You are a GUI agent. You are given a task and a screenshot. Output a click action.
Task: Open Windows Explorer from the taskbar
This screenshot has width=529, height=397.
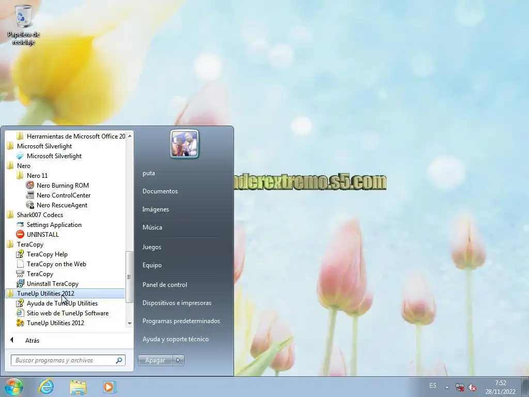pos(78,387)
